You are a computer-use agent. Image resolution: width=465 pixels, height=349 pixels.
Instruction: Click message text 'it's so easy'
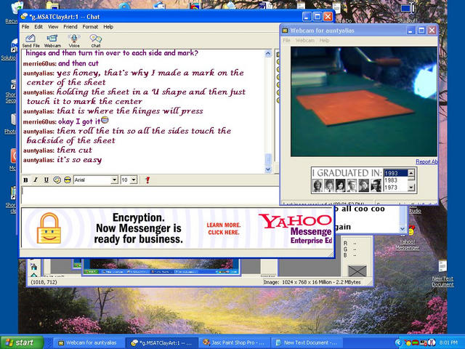[x=79, y=160]
